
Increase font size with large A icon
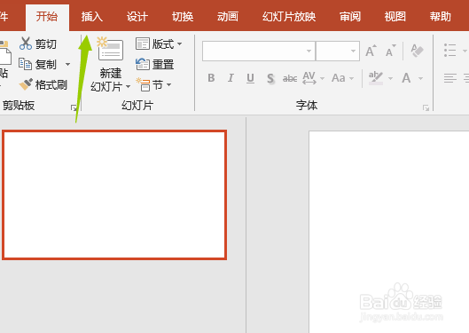click(x=371, y=51)
